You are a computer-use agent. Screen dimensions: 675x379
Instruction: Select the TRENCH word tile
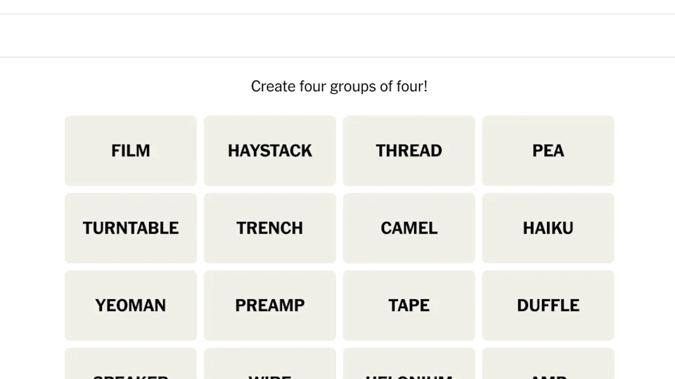point(270,228)
